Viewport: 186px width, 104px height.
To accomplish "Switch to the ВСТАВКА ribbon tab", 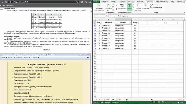I will (x=114, y=2).
